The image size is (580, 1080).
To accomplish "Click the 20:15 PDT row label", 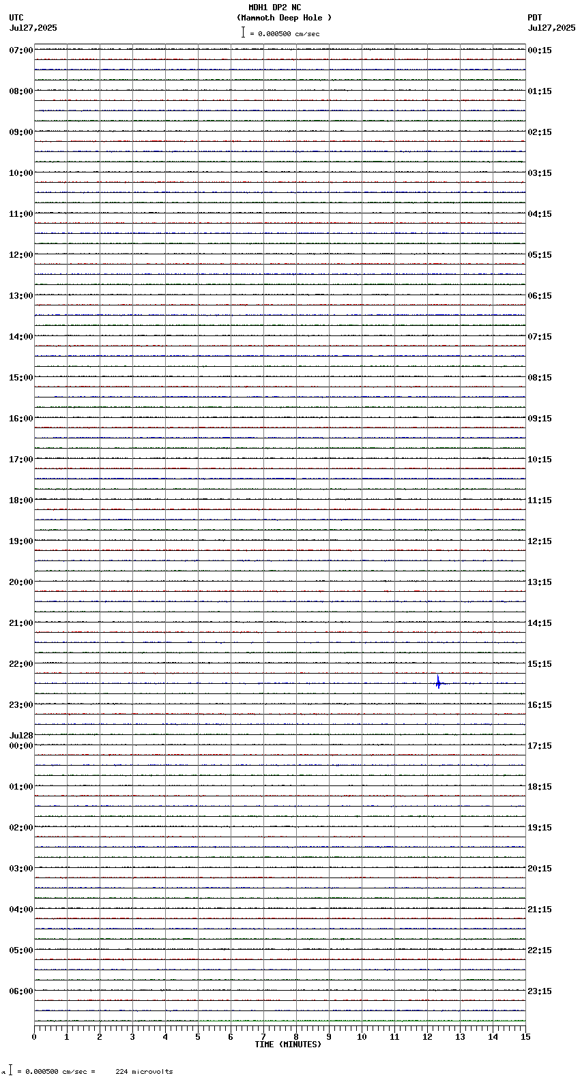I will [x=540, y=869].
